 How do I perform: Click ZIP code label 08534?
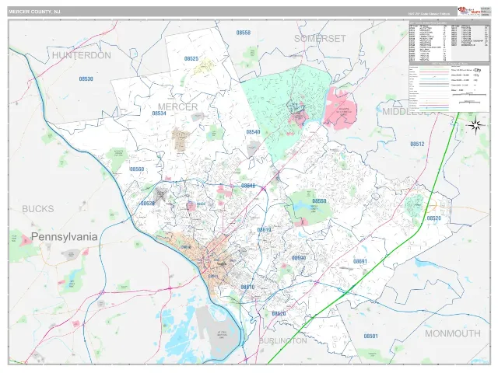(x=159, y=113)
